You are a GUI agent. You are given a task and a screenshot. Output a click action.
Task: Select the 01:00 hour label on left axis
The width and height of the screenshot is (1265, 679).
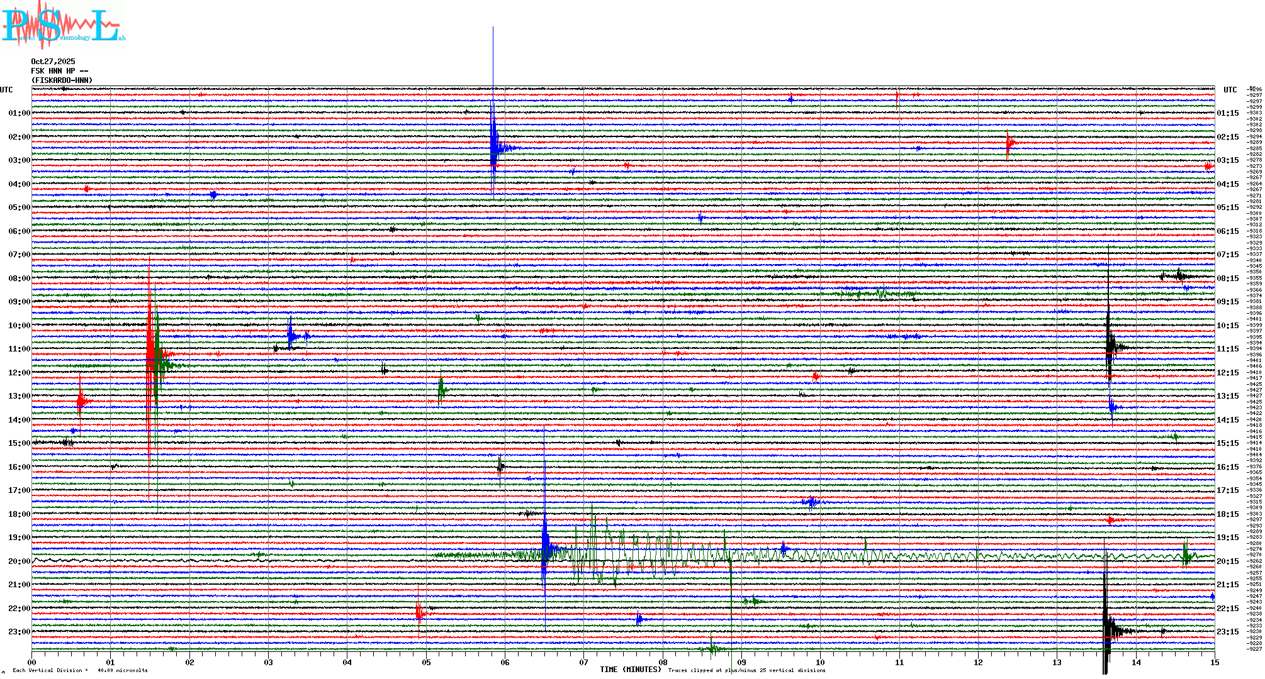19,113
